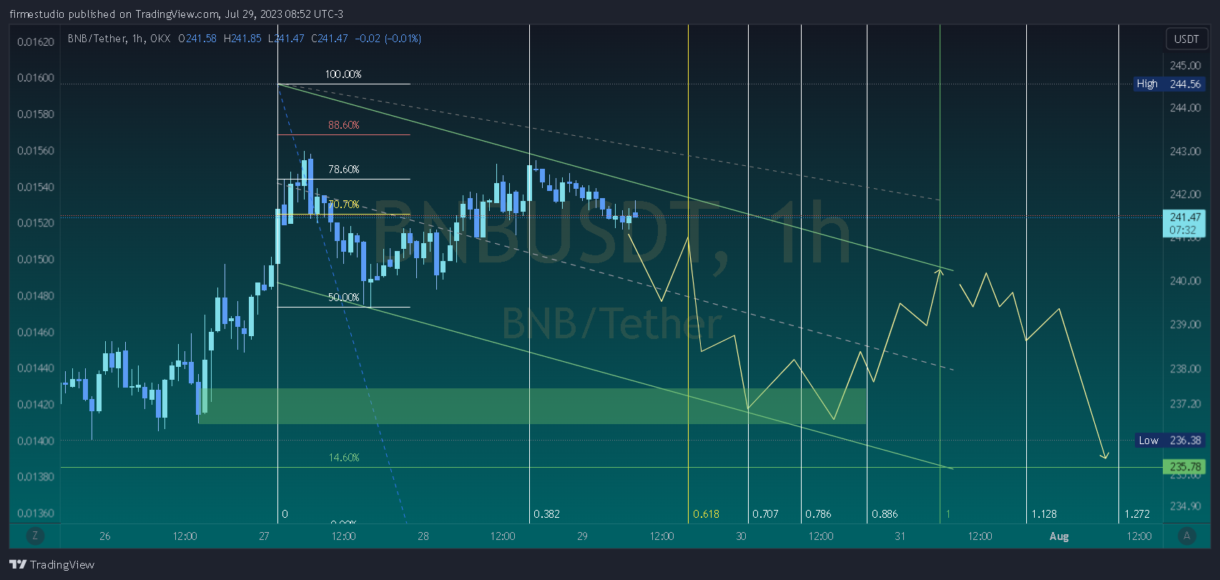Click the 0.886 time zone label
This screenshot has height=580, width=1220.
[x=885, y=513]
